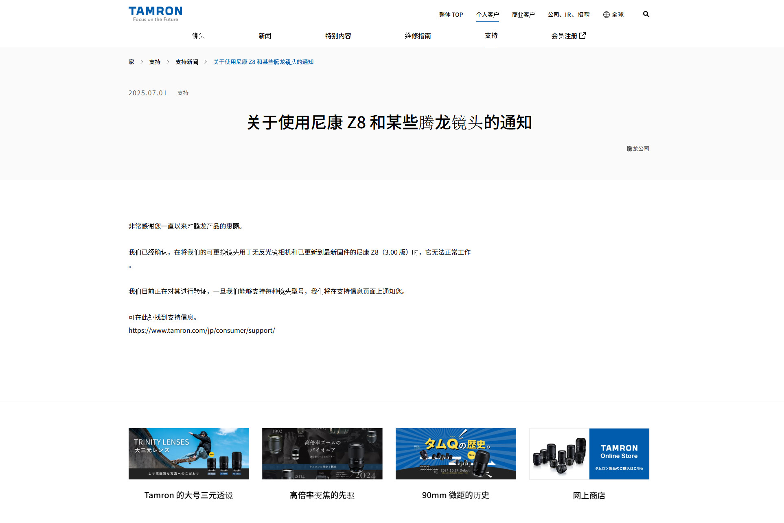Screen dimensions: 784x523
Task: Go to 支持新闻 breadcrumb
Action: pos(187,62)
